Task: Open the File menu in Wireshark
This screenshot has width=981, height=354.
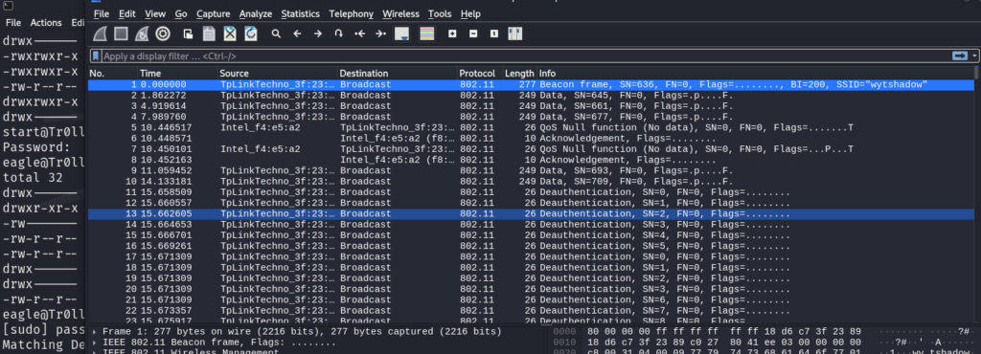Action: pos(101,13)
